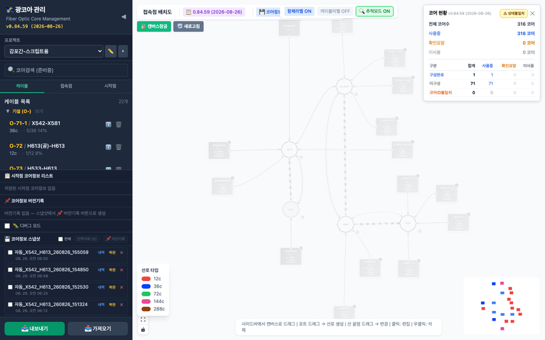Expand the 시작점 코어정보 리스트 section
The height and width of the screenshot is (340, 545).
66,176
